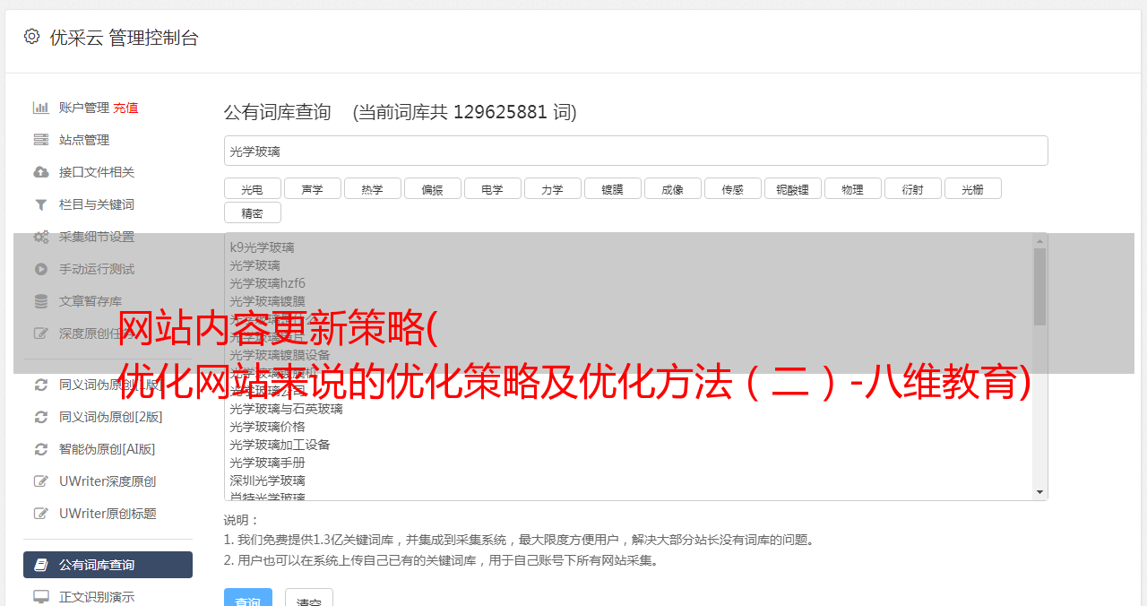Open 账户管理 bar-chart icon in sidebar
The height and width of the screenshot is (606, 1147).
pos(40,108)
